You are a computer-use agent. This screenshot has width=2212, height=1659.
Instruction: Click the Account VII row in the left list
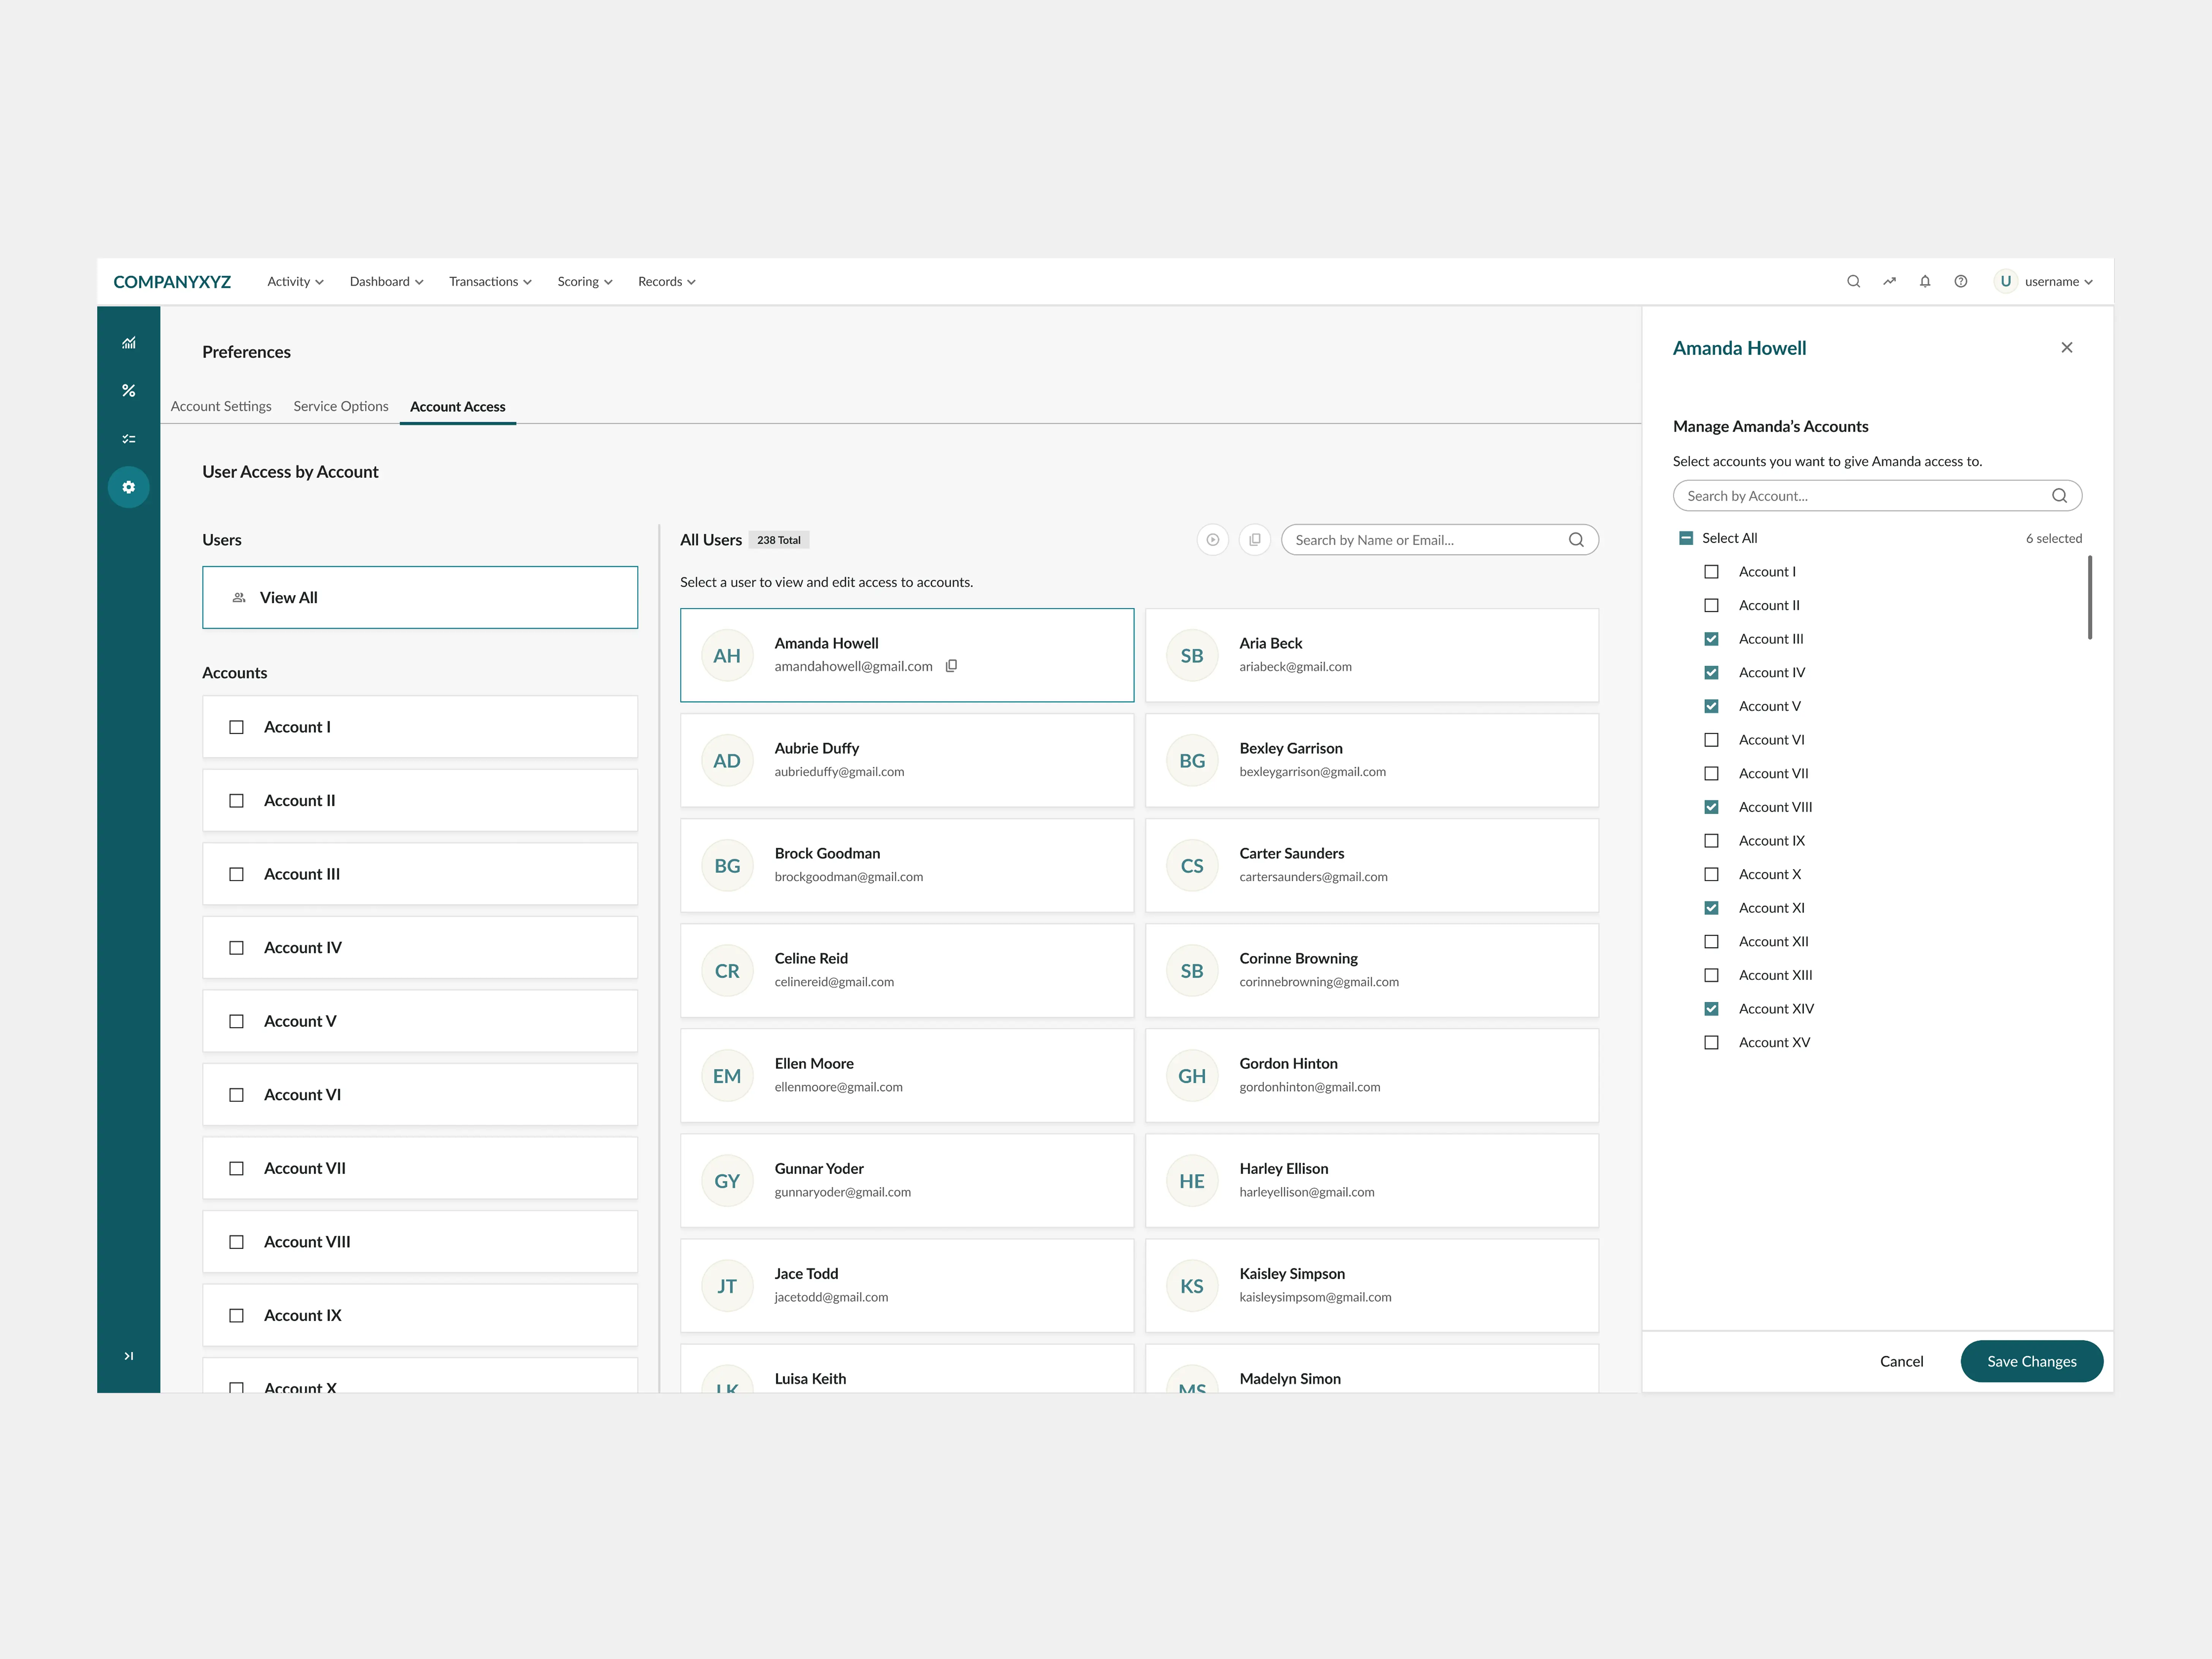[420, 1168]
